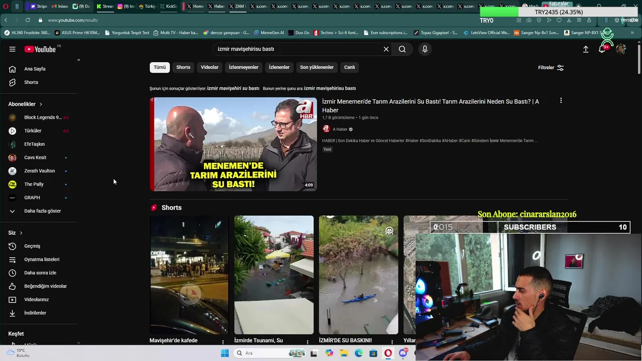Open Zerath Vaulton channel

point(39,171)
